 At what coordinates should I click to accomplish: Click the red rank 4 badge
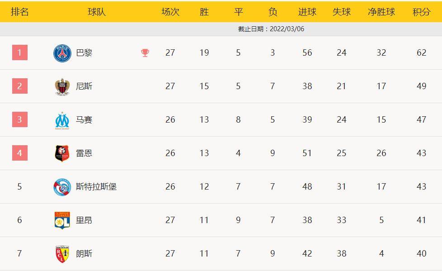[20, 153]
